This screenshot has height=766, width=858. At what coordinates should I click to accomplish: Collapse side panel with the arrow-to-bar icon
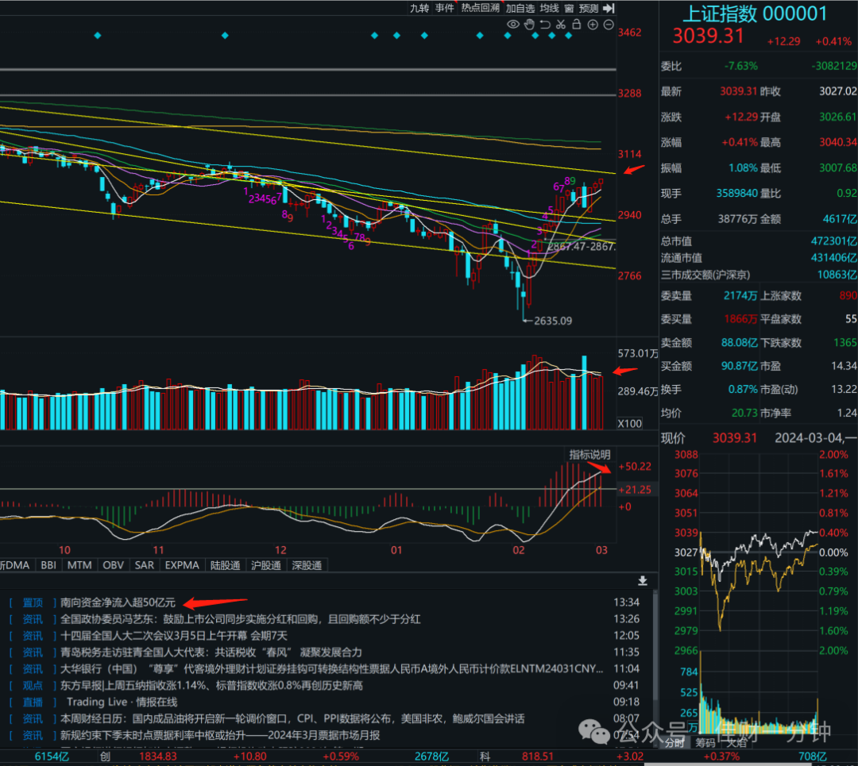click(609, 8)
